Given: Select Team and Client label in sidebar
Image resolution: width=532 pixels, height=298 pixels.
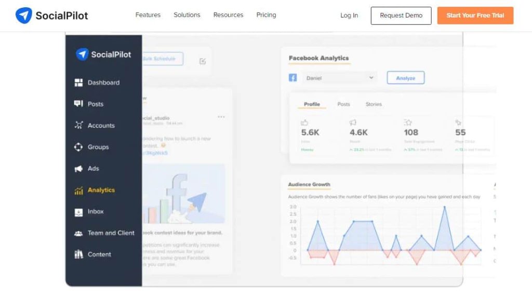Looking at the screenshot, I should pyautogui.click(x=111, y=233).
